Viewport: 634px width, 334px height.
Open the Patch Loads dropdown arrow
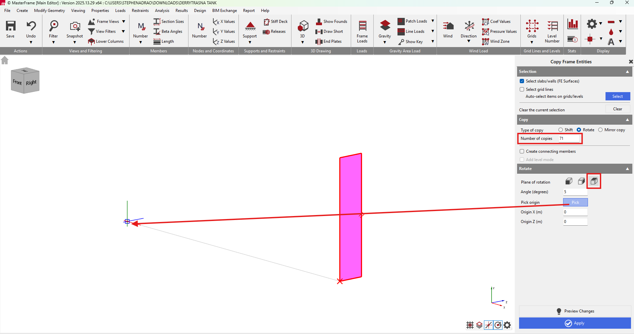(x=433, y=21)
